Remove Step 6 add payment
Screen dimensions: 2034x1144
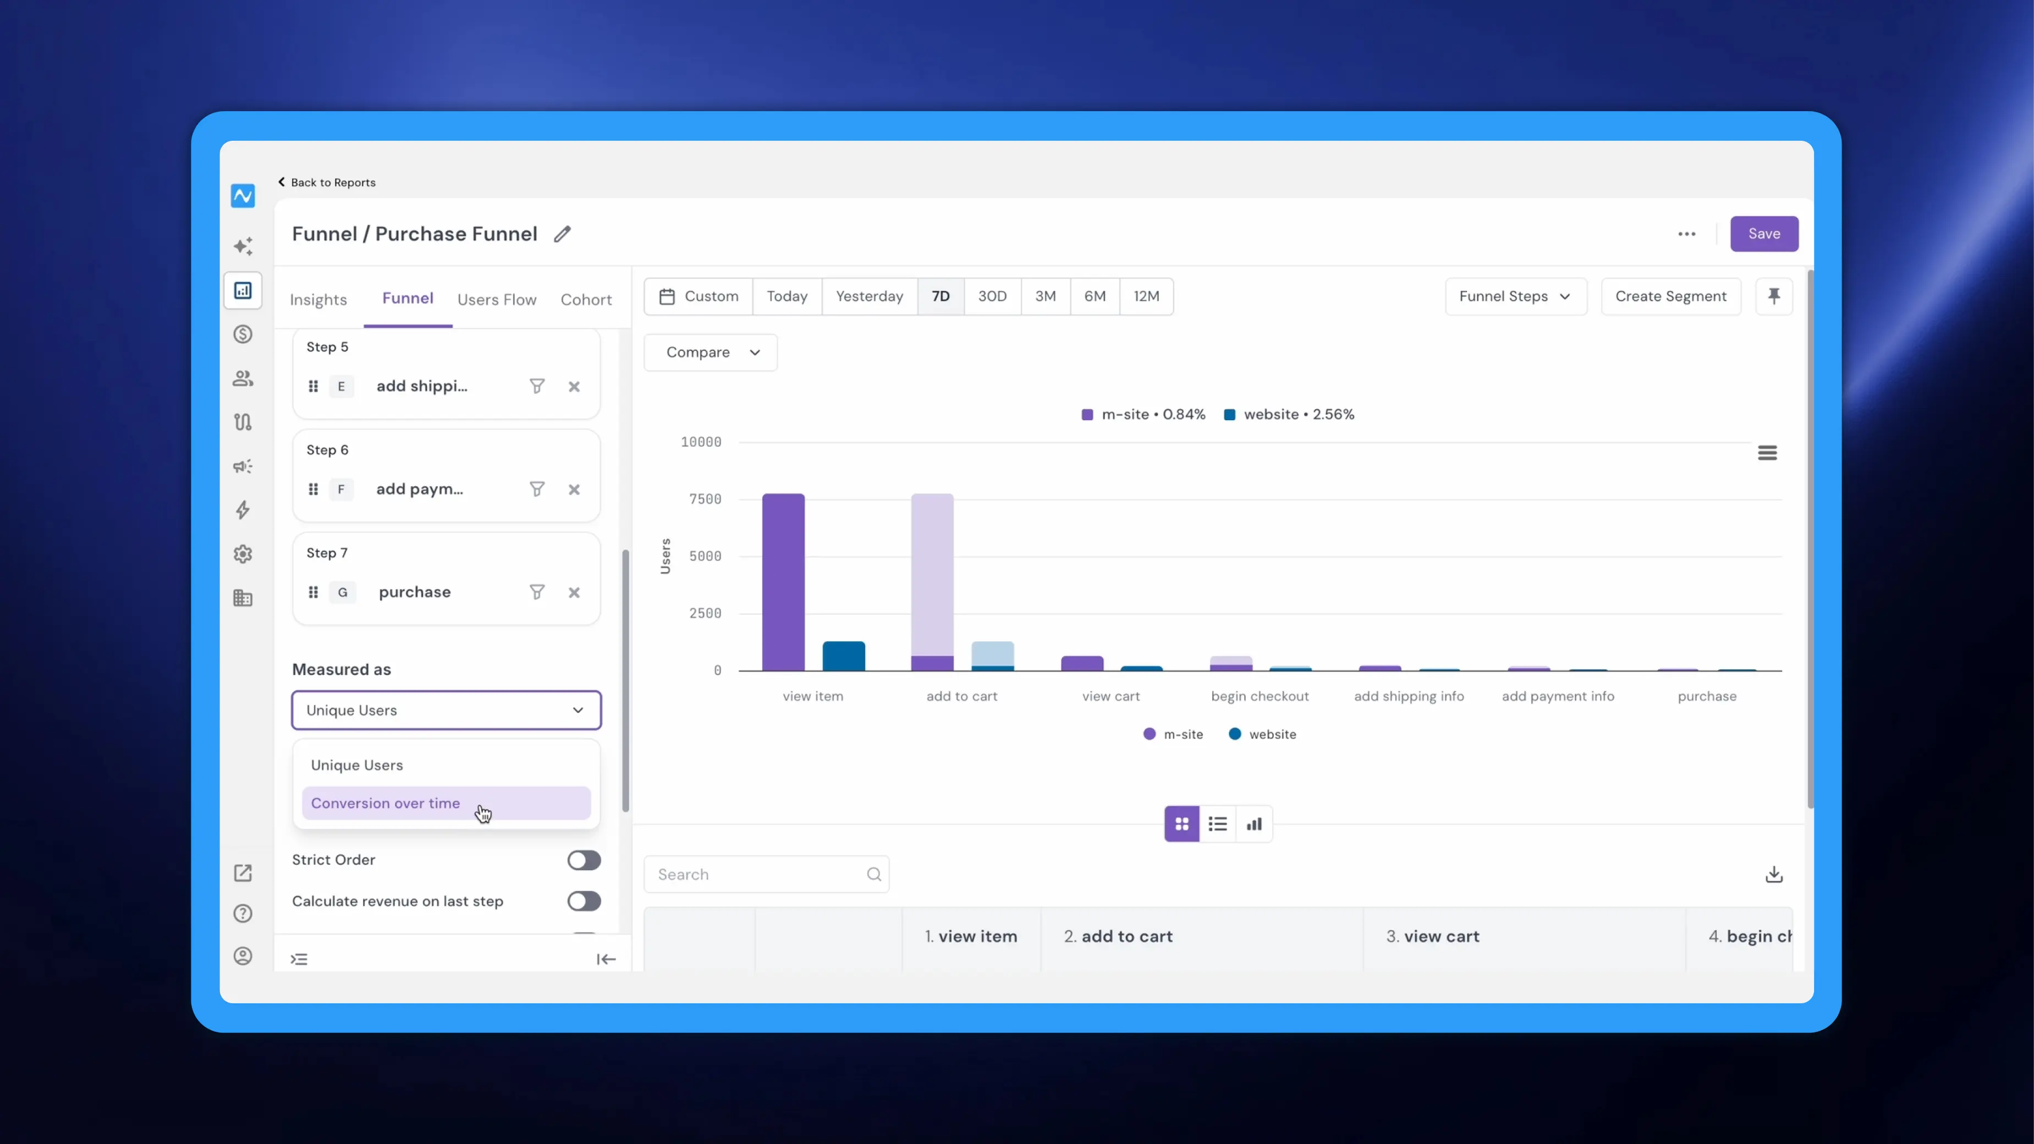click(574, 489)
